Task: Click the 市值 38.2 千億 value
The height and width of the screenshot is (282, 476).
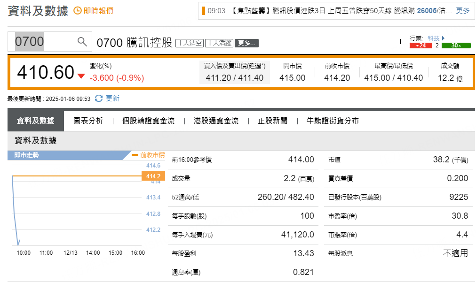Action: tap(451, 160)
